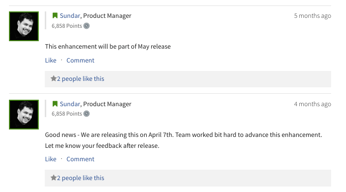Open Sundar's avatar in the first post

24,26
